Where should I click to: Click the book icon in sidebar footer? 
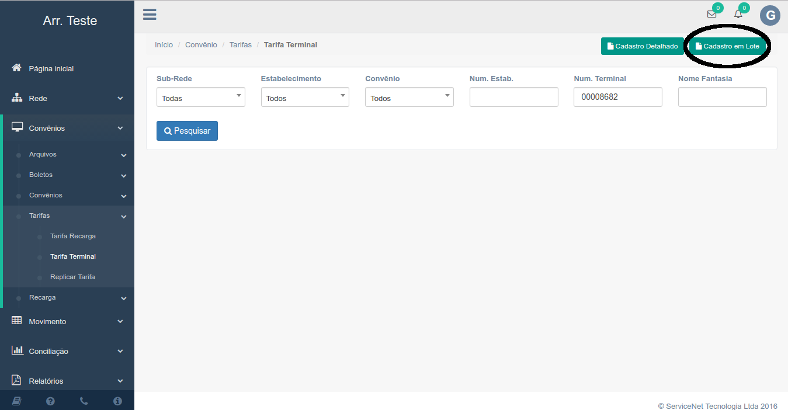point(16,401)
